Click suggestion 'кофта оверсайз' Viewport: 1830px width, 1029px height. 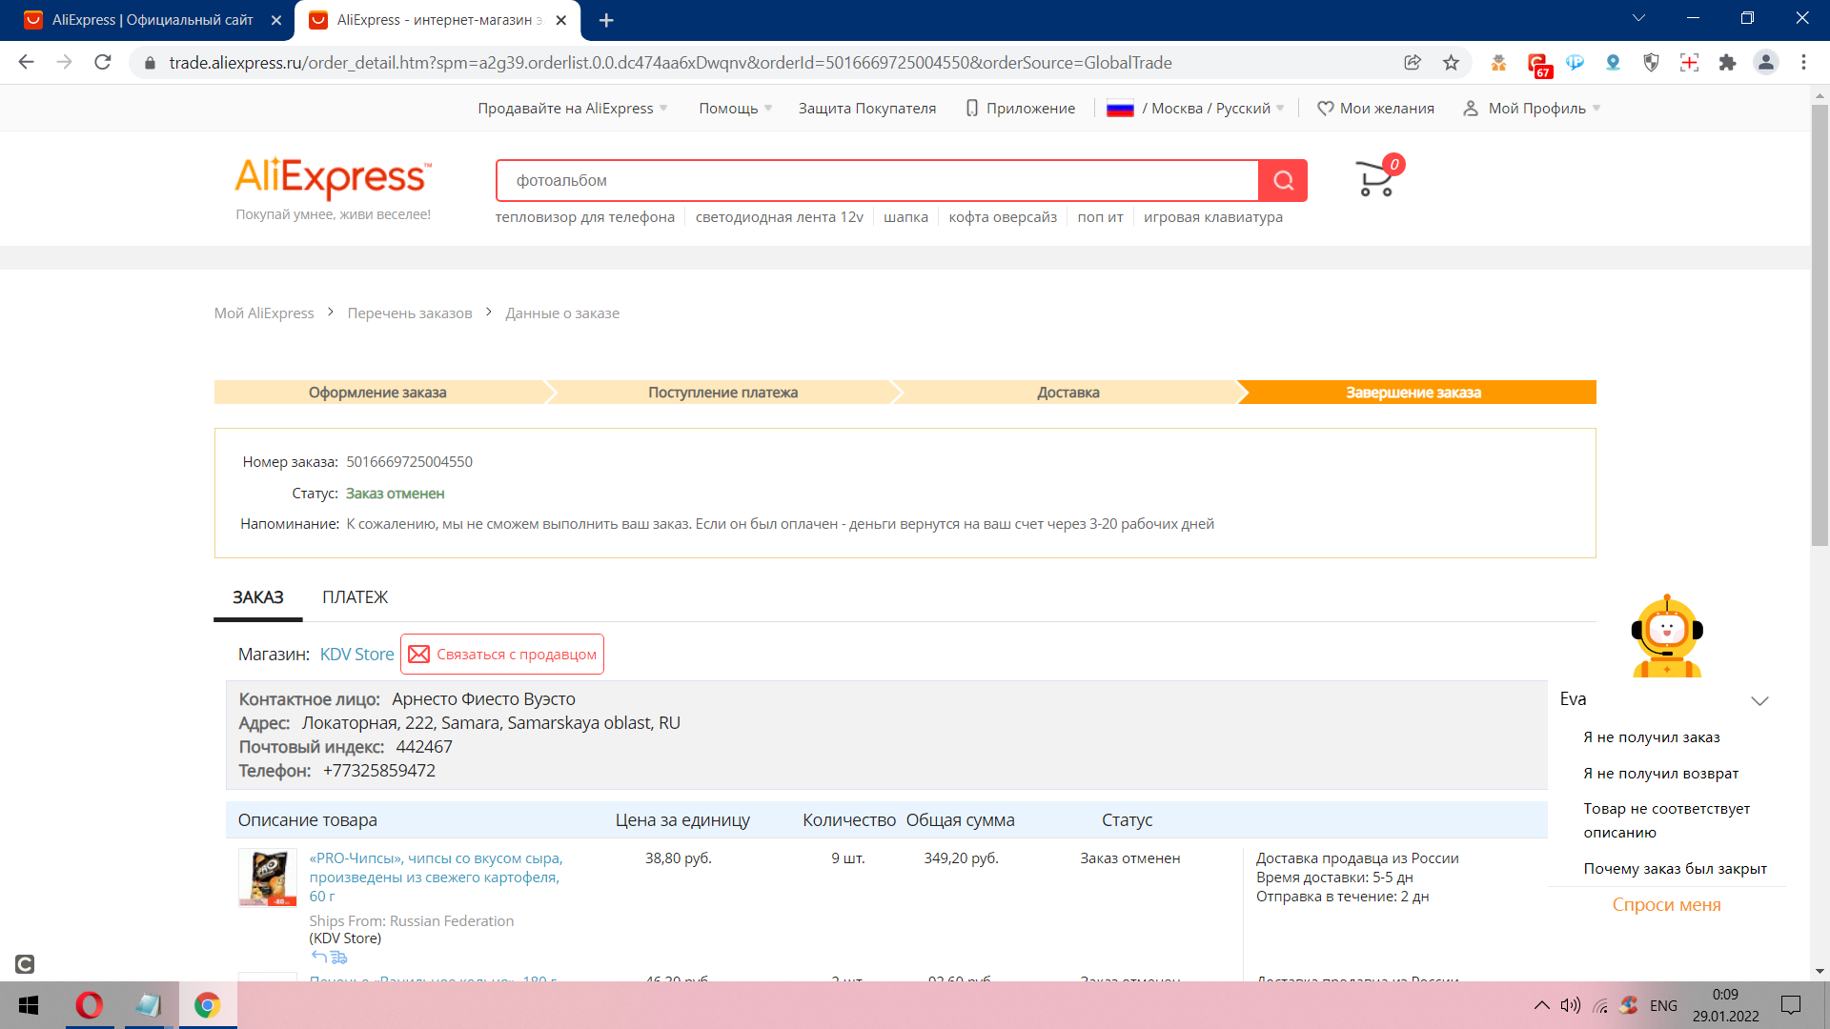click(x=1003, y=216)
